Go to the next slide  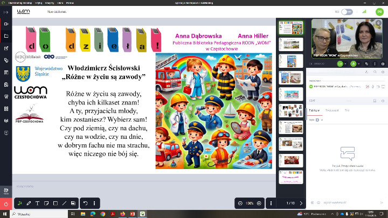click(x=301, y=203)
